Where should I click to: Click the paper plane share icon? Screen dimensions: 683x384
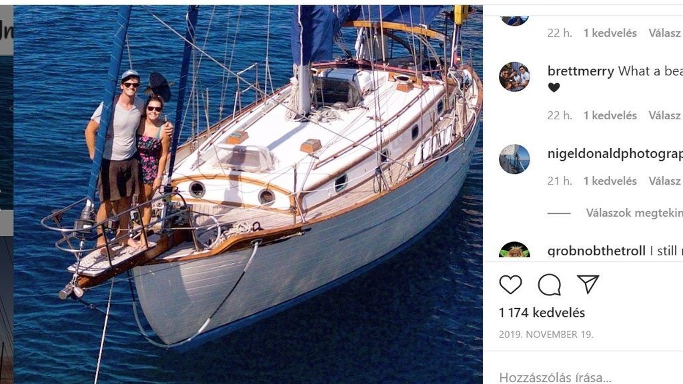coord(588,285)
